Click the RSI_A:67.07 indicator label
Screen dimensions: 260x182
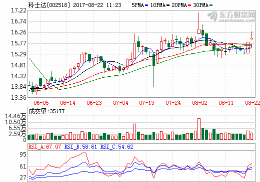pos(44,147)
